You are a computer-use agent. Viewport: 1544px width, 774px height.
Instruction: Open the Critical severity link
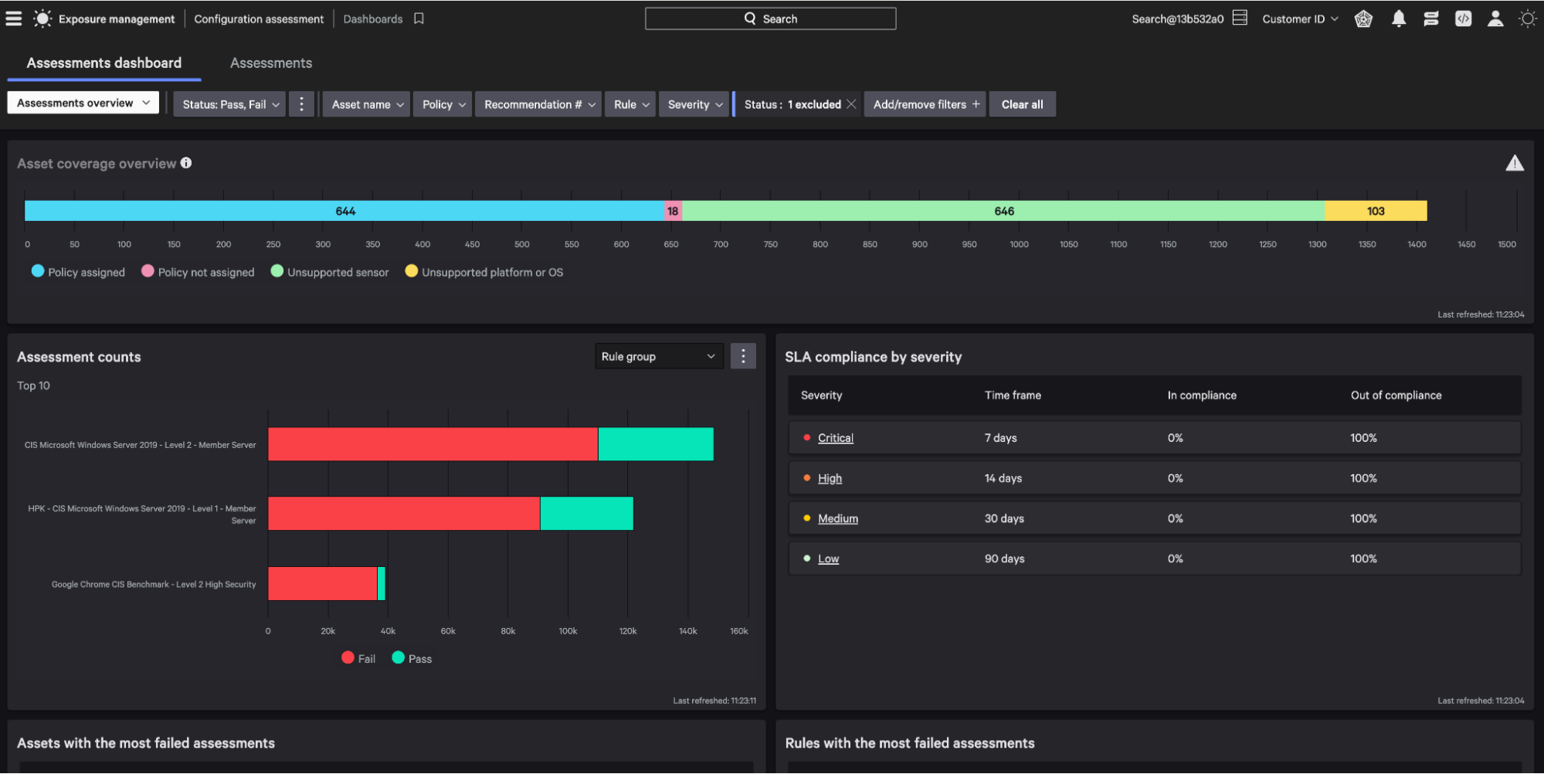point(835,438)
